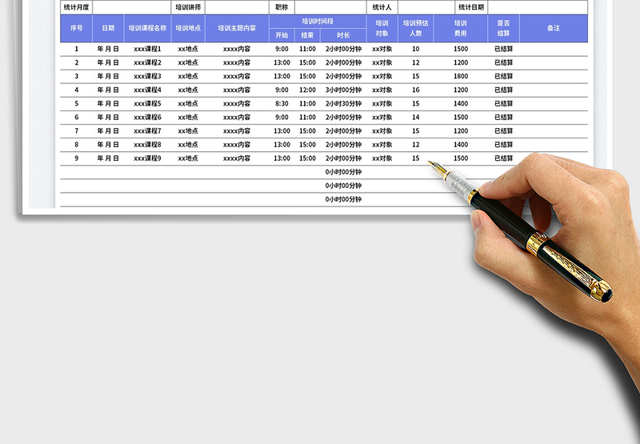Select the 是否结算 column header
The width and height of the screenshot is (640, 444).
(x=504, y=28)
